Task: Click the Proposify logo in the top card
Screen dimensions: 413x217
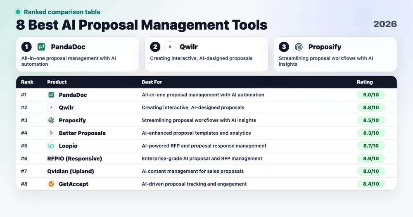Action: pos(299,47)
